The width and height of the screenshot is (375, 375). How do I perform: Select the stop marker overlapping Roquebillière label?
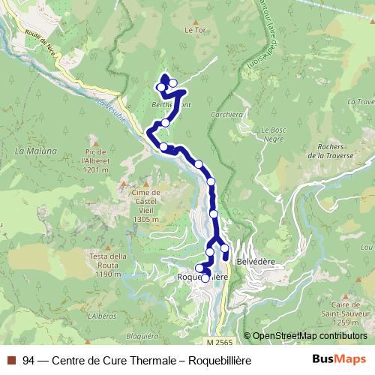click(x=205, y=278)
